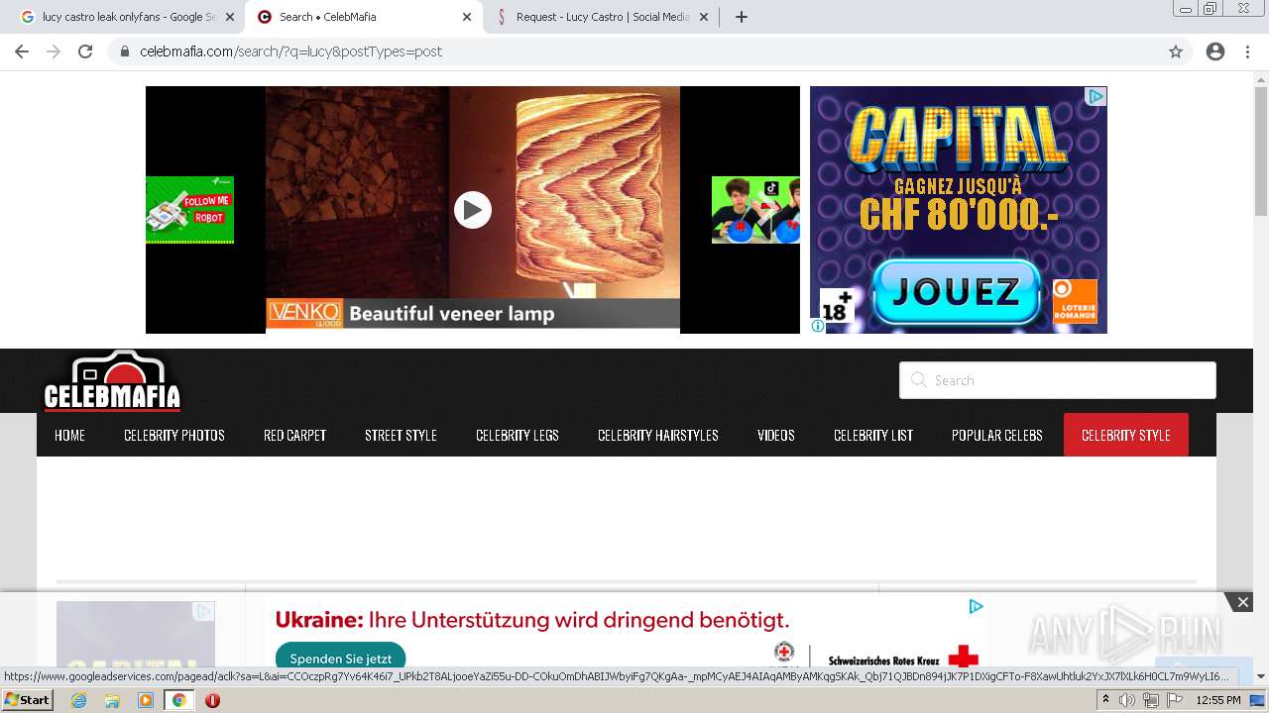Click AdChoices icon on Ukraine banner
The width and height of the screenshot is (1269, 713).
tap(976, 606)
